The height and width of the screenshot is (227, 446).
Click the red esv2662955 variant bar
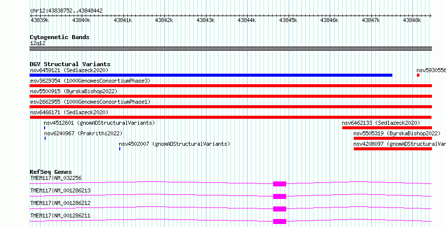click(231, 107)
